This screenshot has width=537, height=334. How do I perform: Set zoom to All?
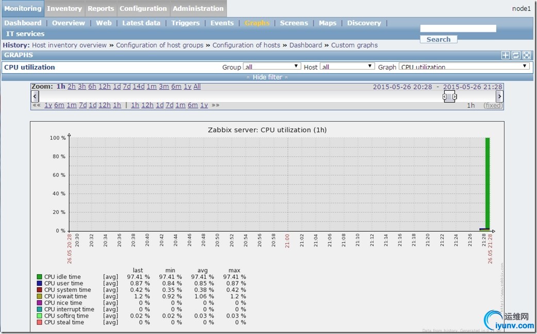[x=197, y=87]
